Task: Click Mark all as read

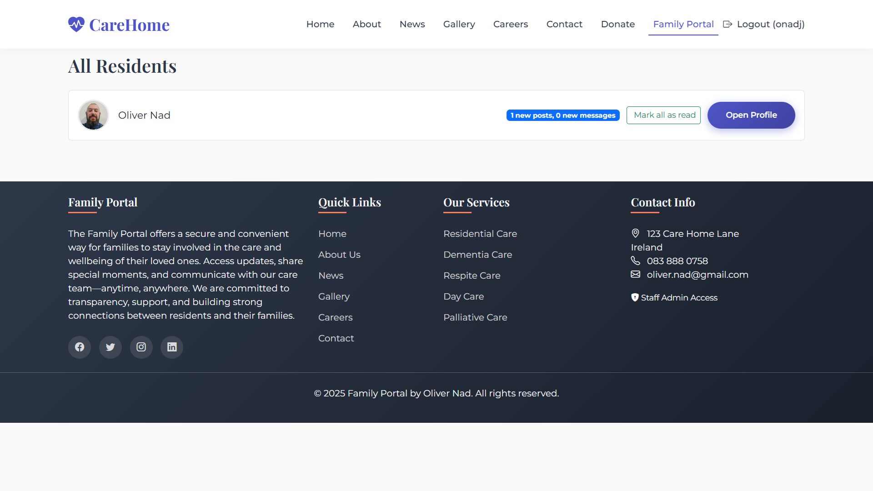Action: 663,115
